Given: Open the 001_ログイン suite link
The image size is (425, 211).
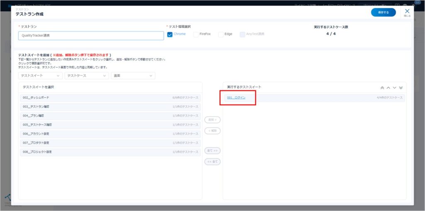Looking at the screenshot, I should click(x=236, y=98).
